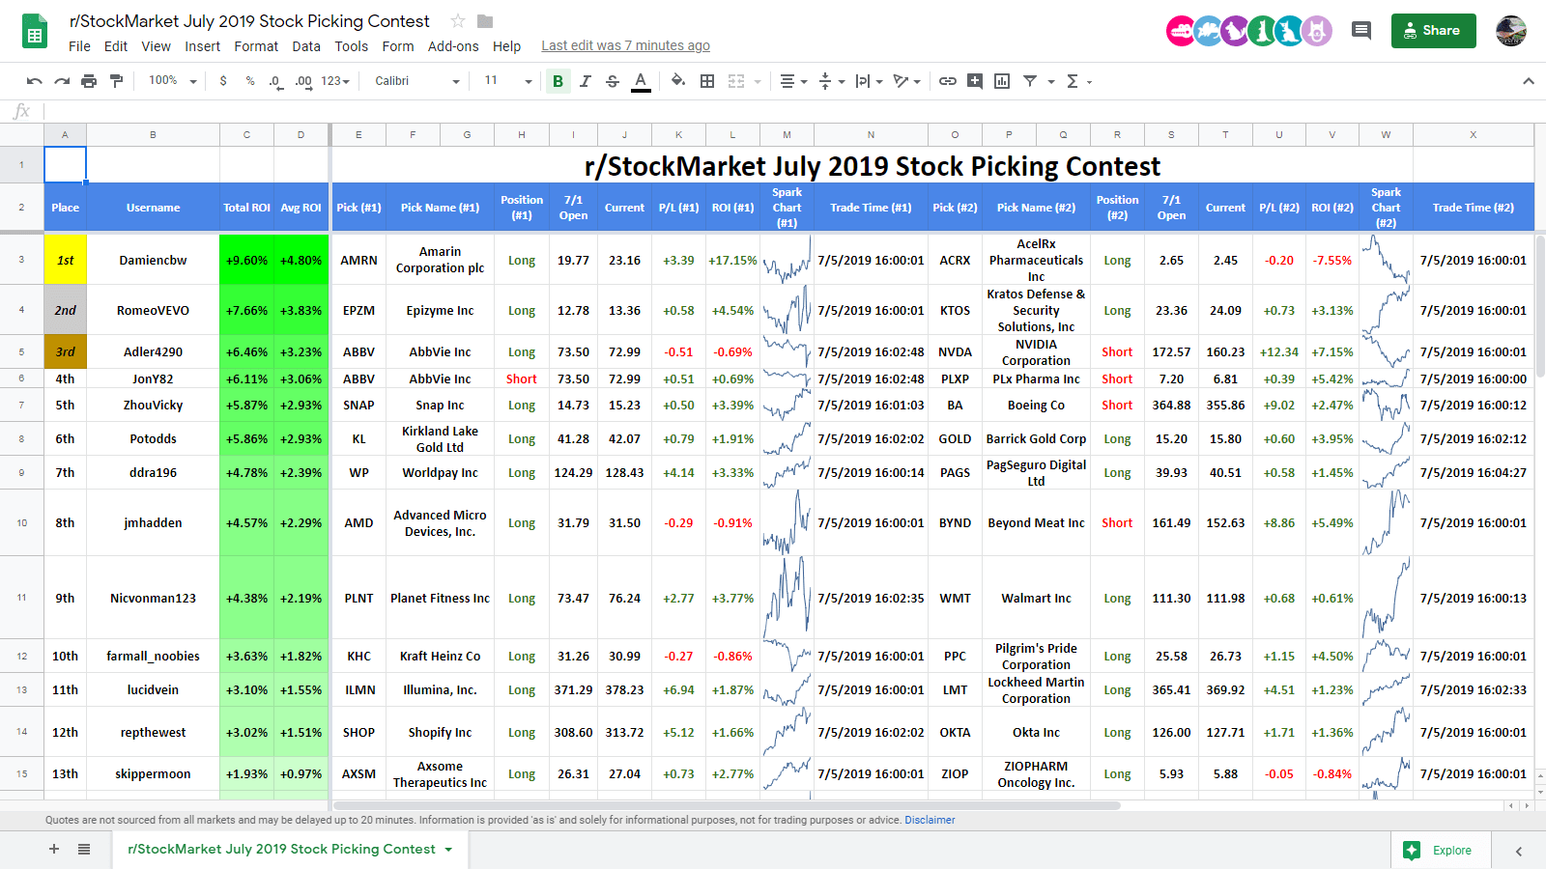Viewport: 1546px width, 869px height.
Task: Open the Functions (sigma) icon
Action: (1073, 81)
